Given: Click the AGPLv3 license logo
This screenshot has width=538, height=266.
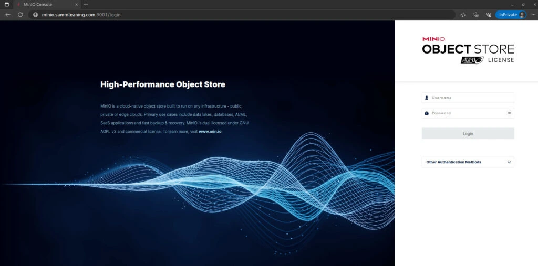Looking at the screenshot, I should click(x=472, y=60).
